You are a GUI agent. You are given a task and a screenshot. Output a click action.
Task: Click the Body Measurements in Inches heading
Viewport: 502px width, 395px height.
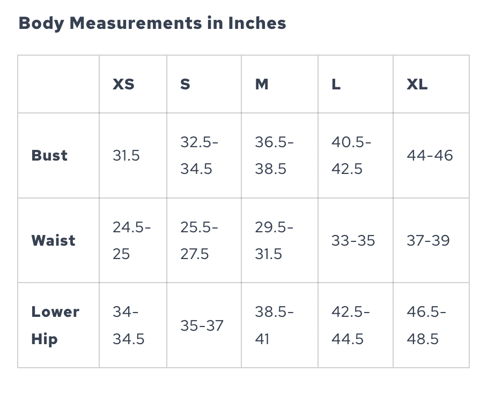tap(152, 23)
